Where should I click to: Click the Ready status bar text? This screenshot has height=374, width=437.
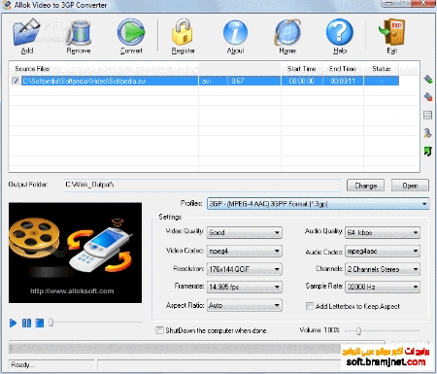click(22, 365)
